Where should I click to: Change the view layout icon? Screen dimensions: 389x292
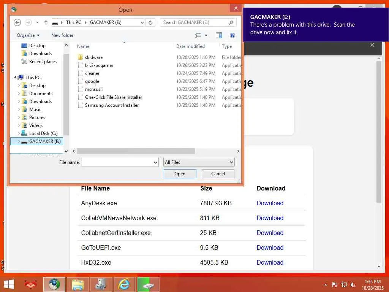coord(198,35)
